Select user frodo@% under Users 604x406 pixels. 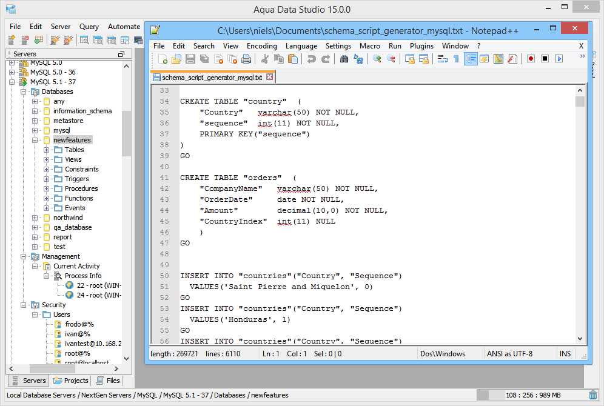click(79, 324)
